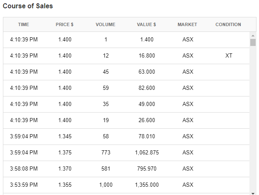259x195 pixels.
Task: Click the 49.000 value cell
Action: 147,104
